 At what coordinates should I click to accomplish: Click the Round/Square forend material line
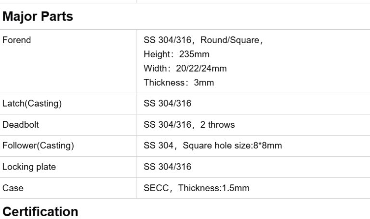point(203,40)
